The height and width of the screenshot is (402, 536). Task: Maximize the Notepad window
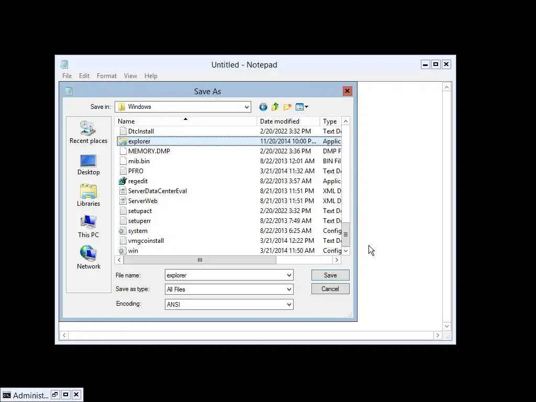pyautogui.click(x=435, y=64)
